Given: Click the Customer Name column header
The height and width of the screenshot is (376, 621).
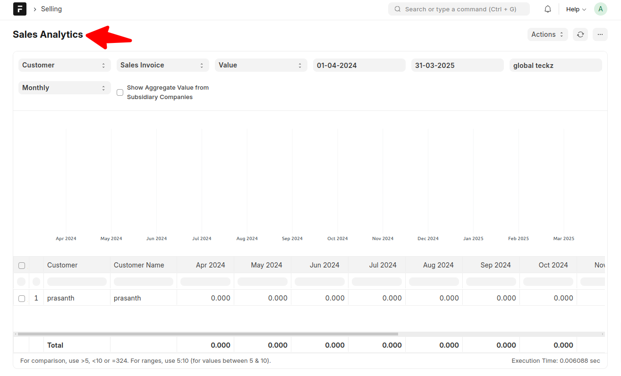Looking at the screenshot, I should [144, 265].
